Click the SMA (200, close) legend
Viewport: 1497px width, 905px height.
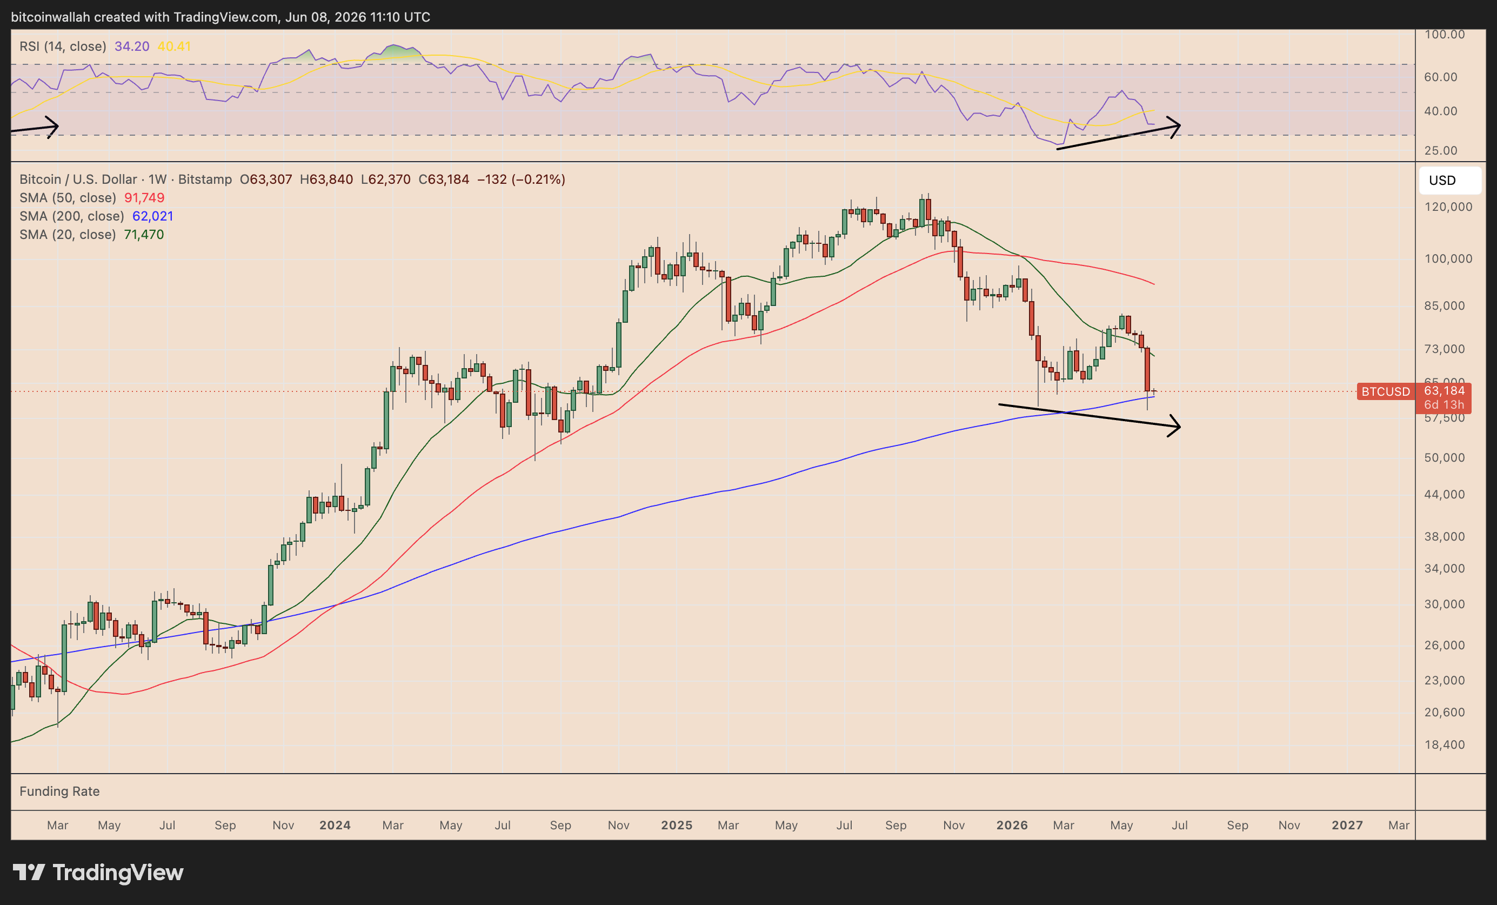click(x=72, y=216)
